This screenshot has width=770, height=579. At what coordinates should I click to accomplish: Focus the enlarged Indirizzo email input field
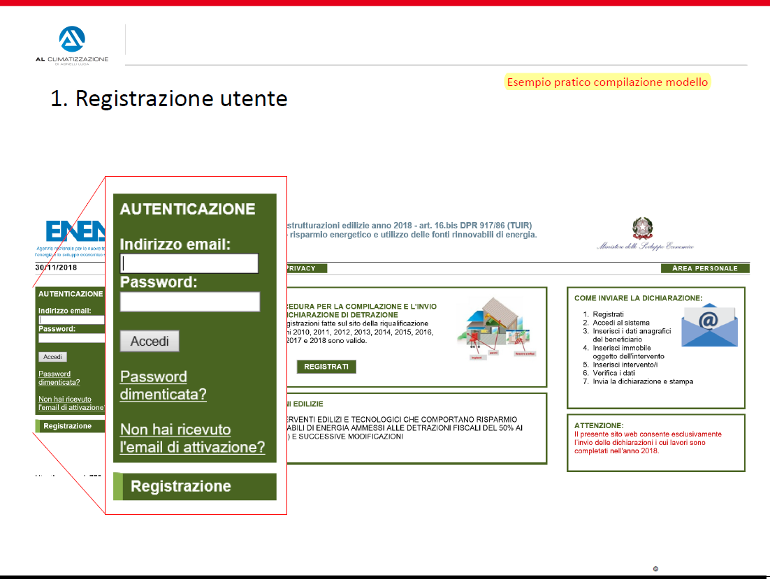coord(189,263)
